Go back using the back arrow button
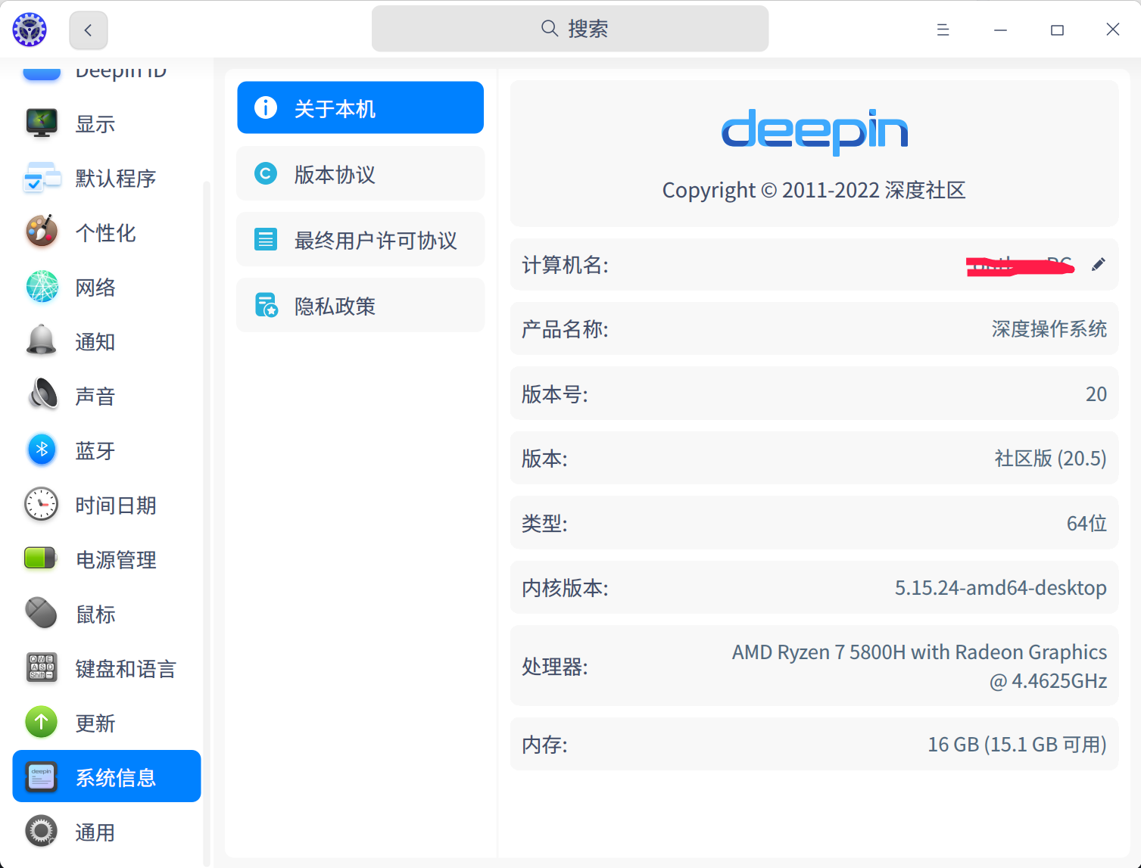Screen dimensions: 1141x868 coord(88,30)
